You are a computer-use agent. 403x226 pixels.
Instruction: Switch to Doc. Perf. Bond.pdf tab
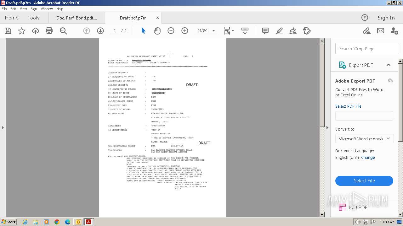pos(77,18)
